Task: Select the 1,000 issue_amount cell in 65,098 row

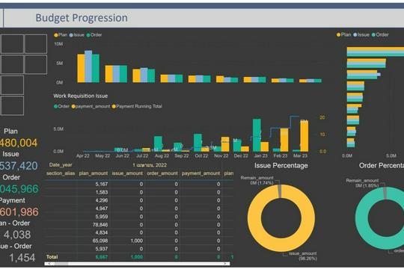Action: tap(137, 241)
